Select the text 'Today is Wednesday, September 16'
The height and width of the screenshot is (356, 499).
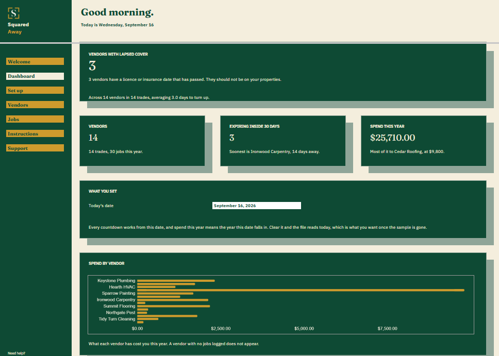pyautogui.click(x=117, y=25)
